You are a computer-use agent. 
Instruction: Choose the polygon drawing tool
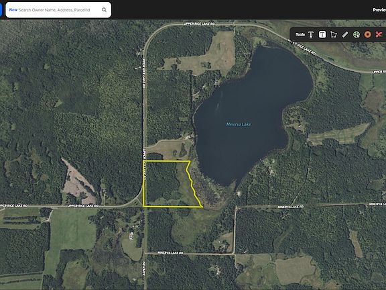pos(334,34)
